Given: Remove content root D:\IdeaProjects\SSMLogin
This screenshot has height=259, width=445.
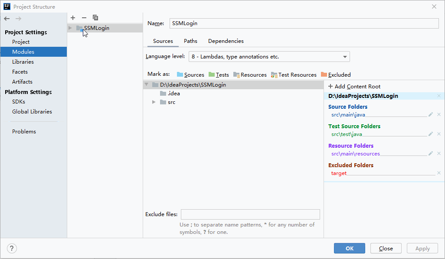Looking at the screenshot, I should 439,96.
